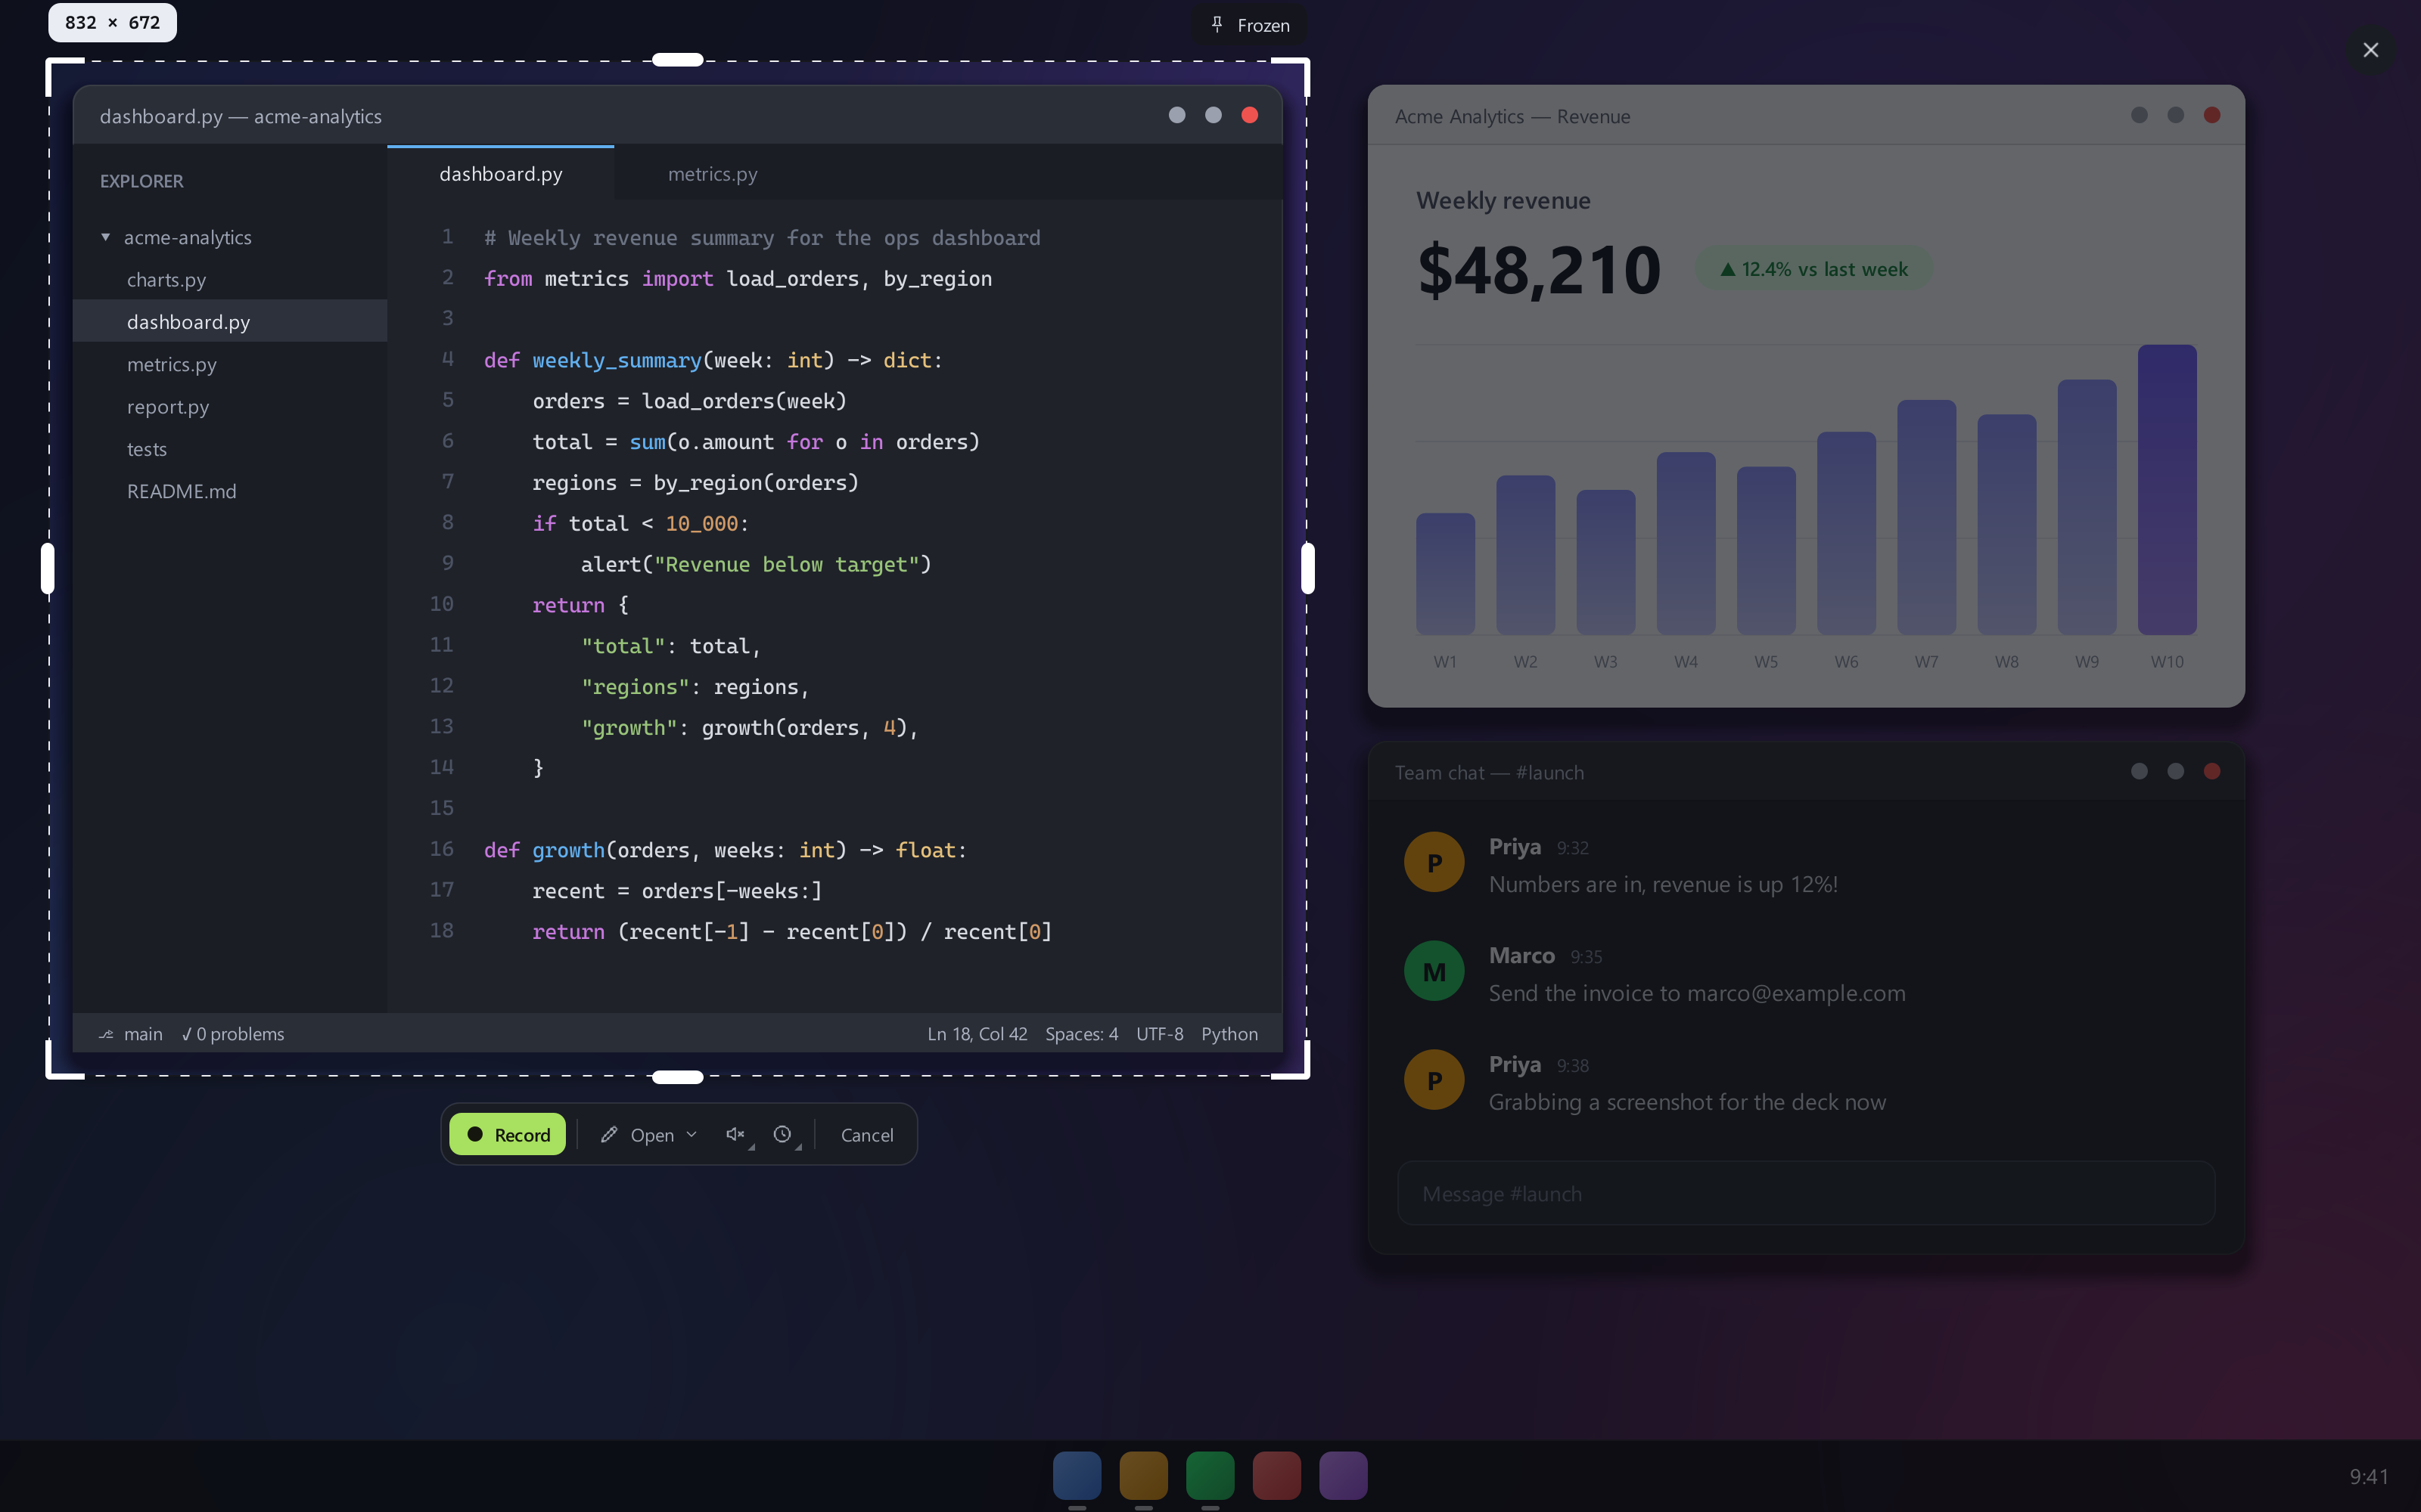Open README.md in the explorer
2421x1512 pixels.
coord(230,491)
